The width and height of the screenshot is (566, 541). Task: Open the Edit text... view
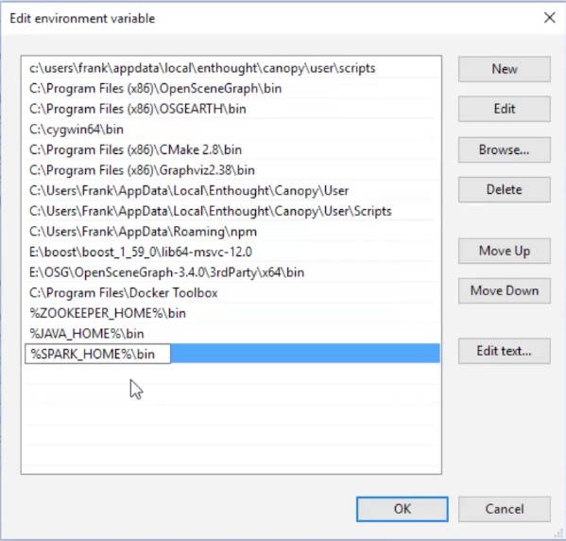click(505, 351)
